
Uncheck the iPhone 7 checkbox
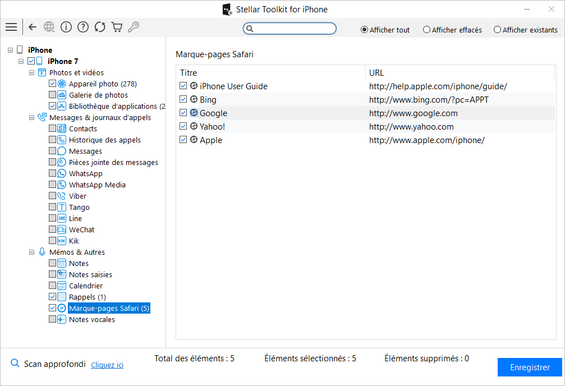point(31,61)
